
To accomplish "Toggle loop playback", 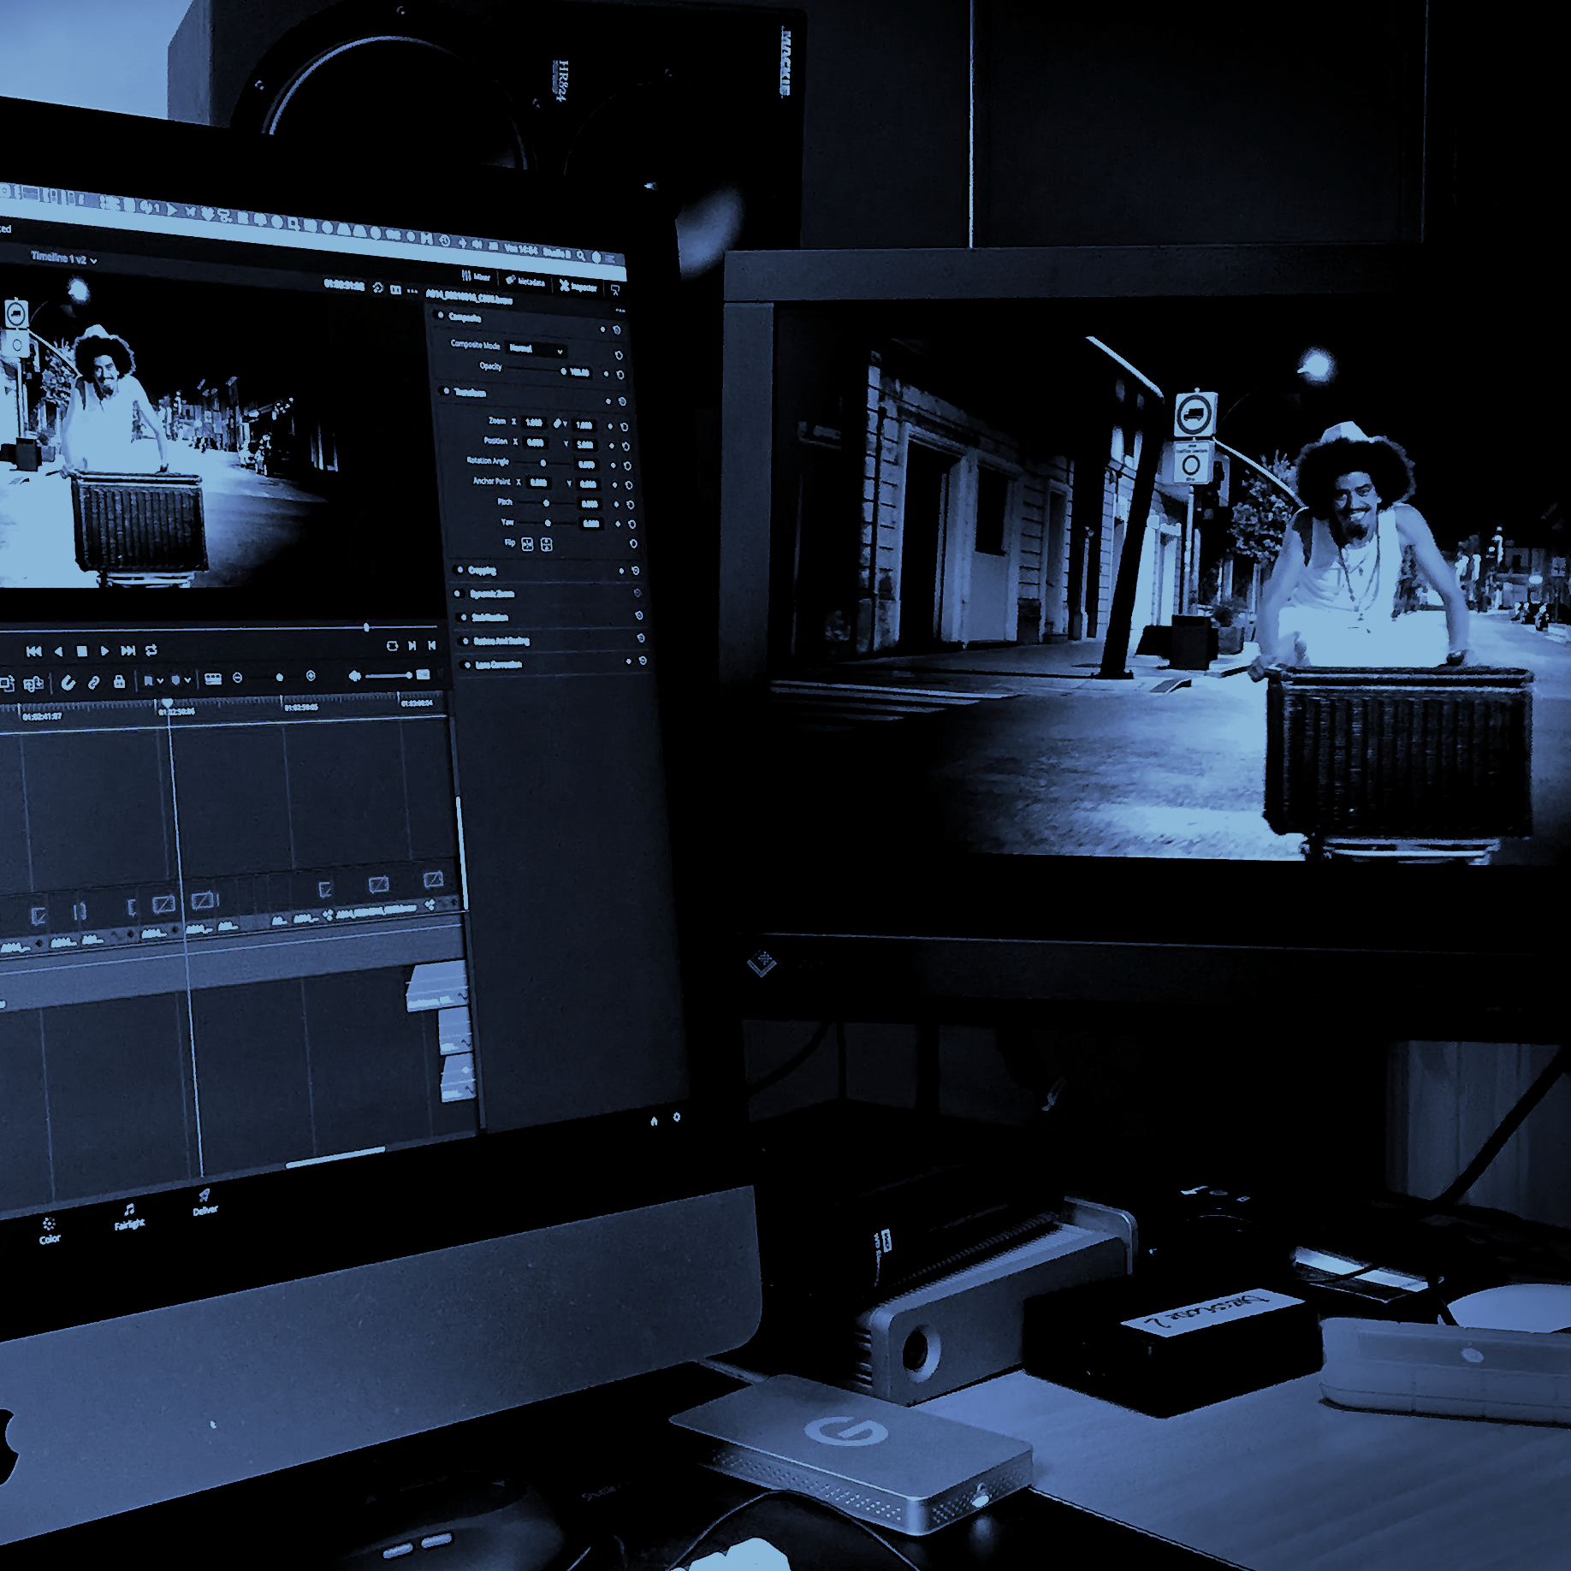I will tap(151, 650).
